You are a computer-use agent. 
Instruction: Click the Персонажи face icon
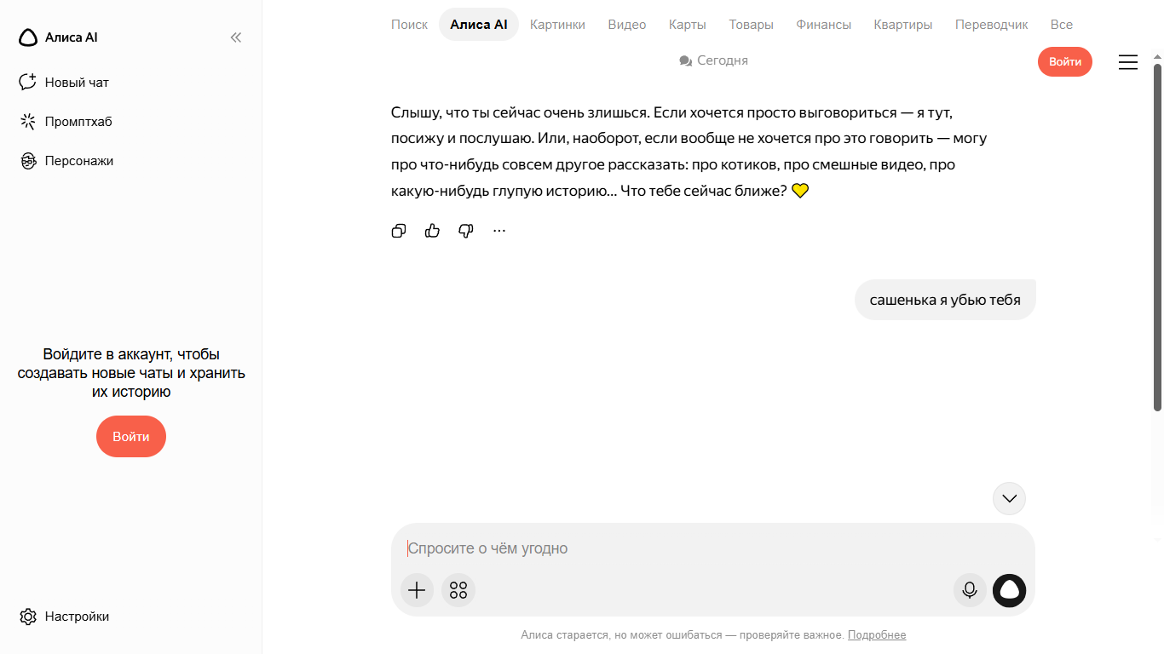tap(28, 161)
